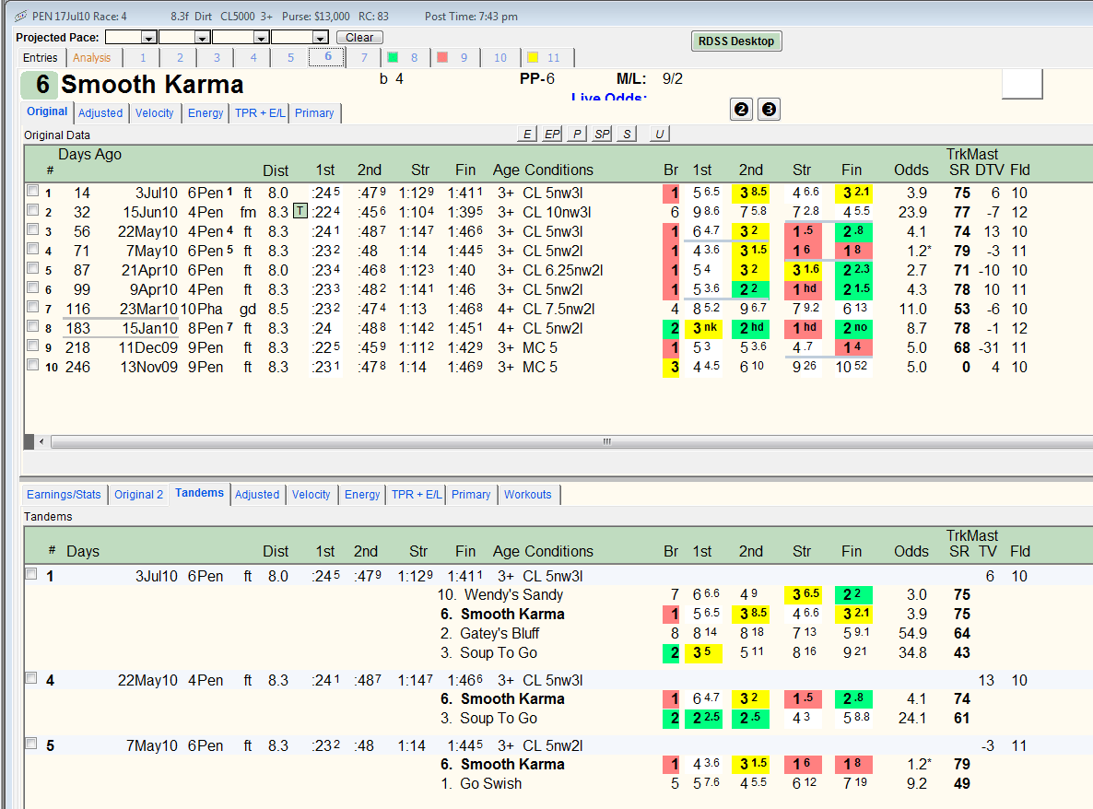Click the Clear button
1093x809 pixels.
point(359,38)
